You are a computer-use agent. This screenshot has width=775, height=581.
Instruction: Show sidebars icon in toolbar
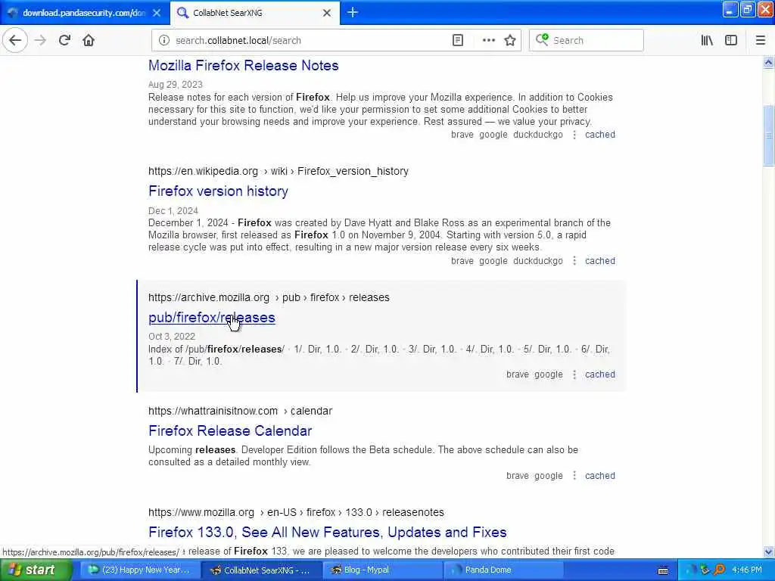[731, 40]
